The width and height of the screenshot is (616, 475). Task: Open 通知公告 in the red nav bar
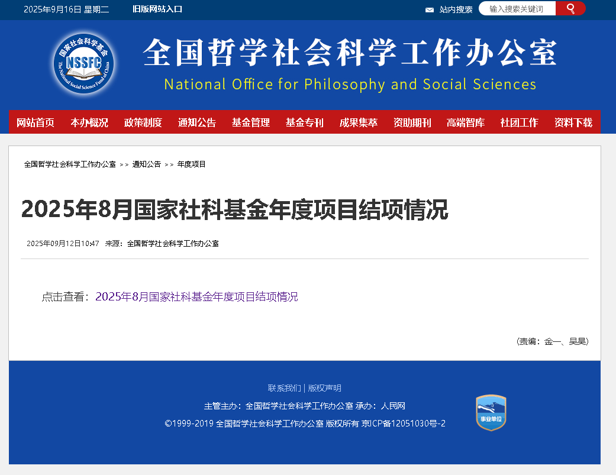(197, 122)
